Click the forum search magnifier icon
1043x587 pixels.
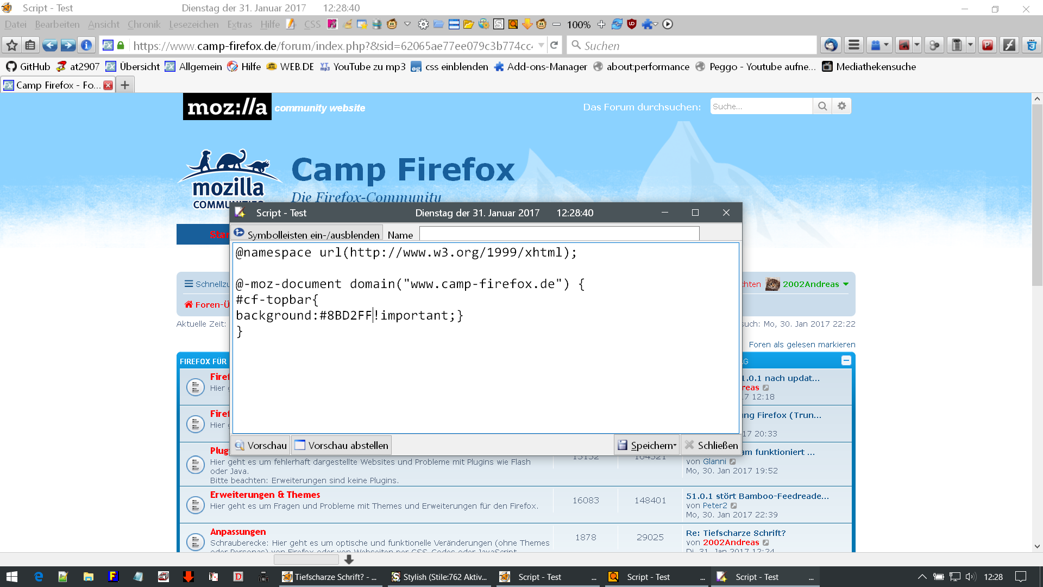click(822, 107)
